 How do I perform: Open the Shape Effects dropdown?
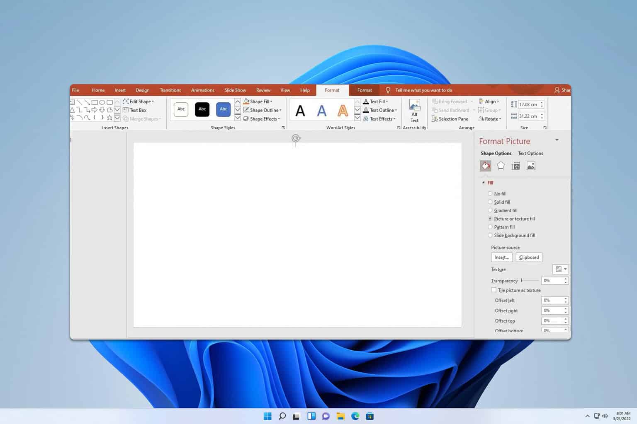pyautogui.click(x=262, y=119)
